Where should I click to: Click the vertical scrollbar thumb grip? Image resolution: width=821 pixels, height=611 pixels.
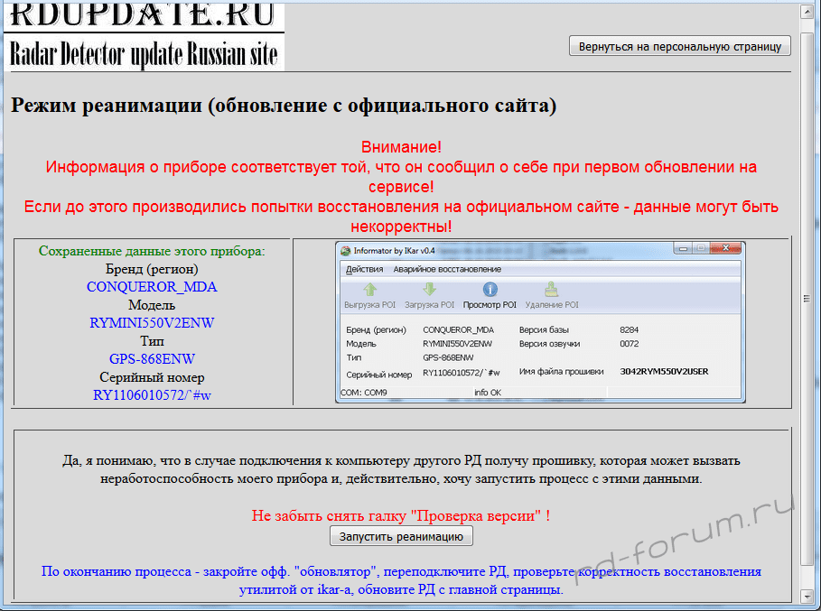point(808,298)
